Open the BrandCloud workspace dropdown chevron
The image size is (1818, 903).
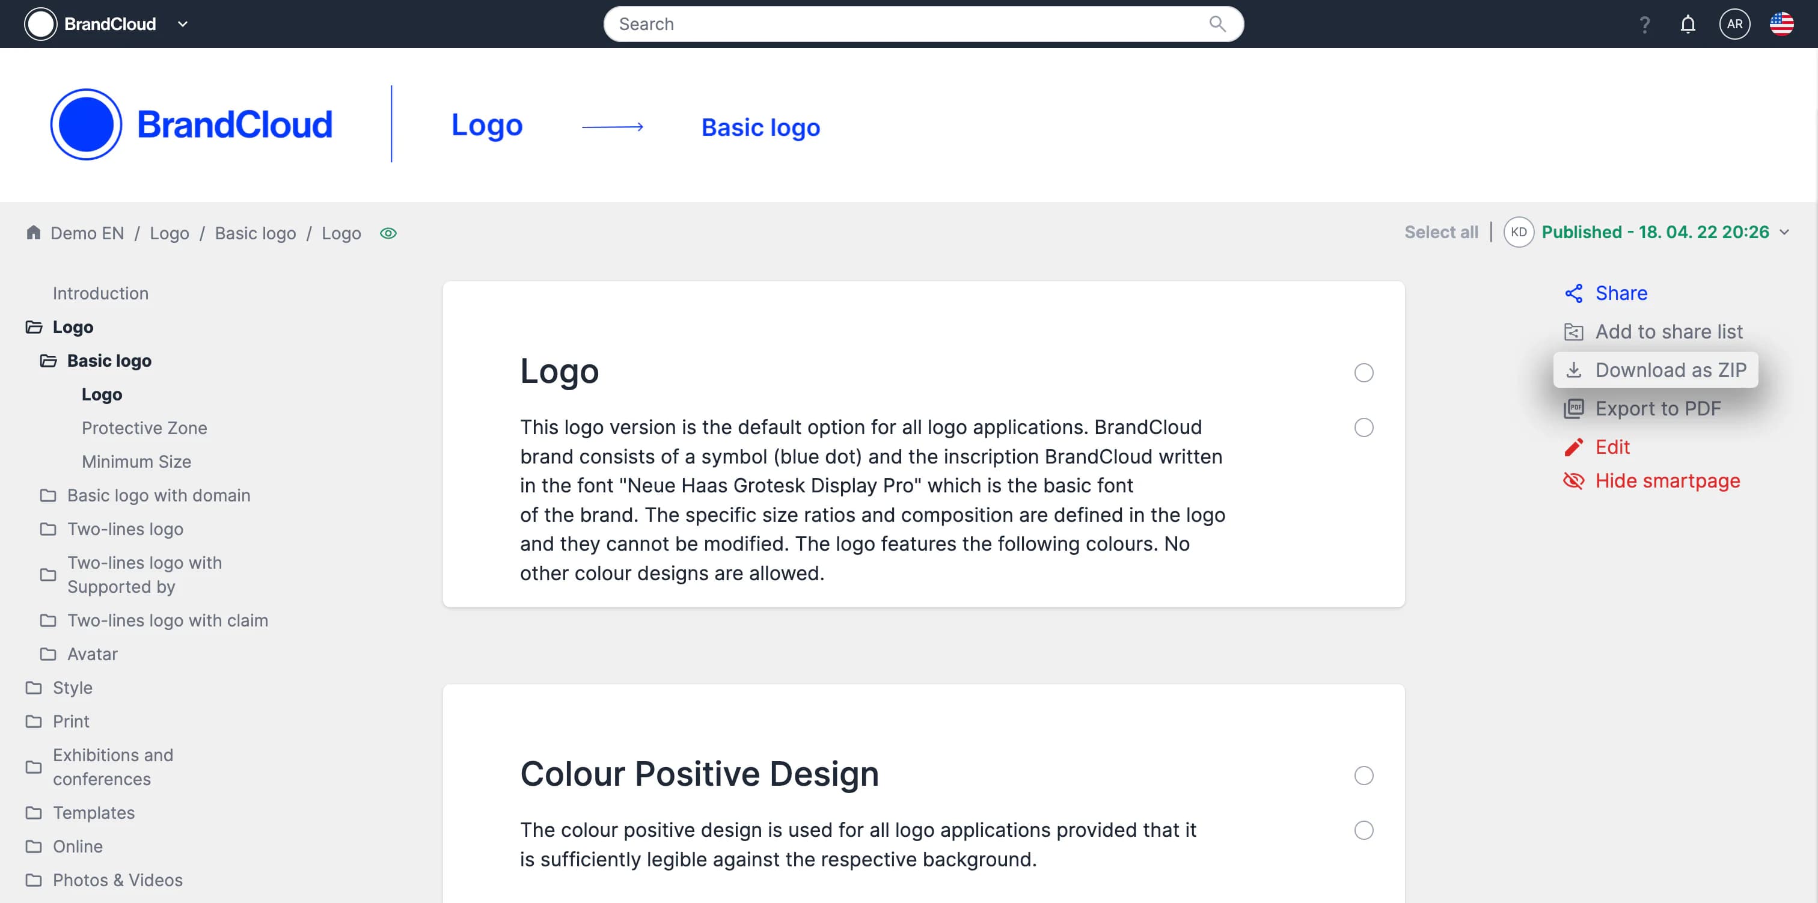click(183, 24)
